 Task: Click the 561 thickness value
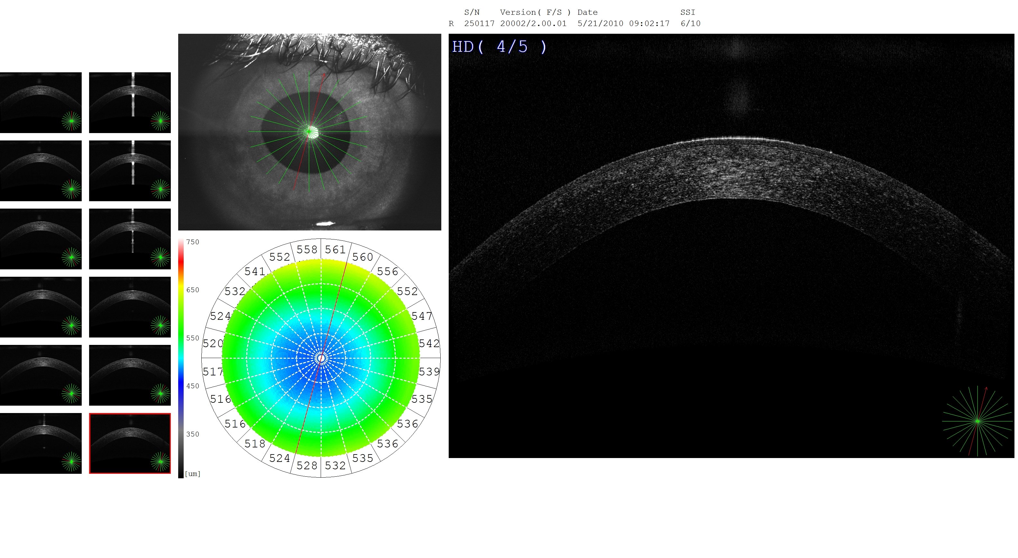(x=335, y=249)
